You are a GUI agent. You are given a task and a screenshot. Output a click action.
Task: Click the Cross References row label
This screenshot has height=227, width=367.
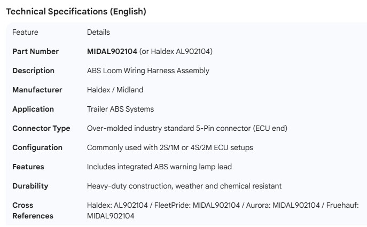coord(33,210)
